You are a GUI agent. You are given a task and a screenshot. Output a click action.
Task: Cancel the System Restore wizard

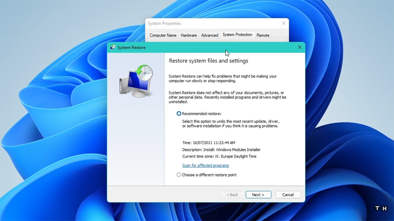(288, 195)
